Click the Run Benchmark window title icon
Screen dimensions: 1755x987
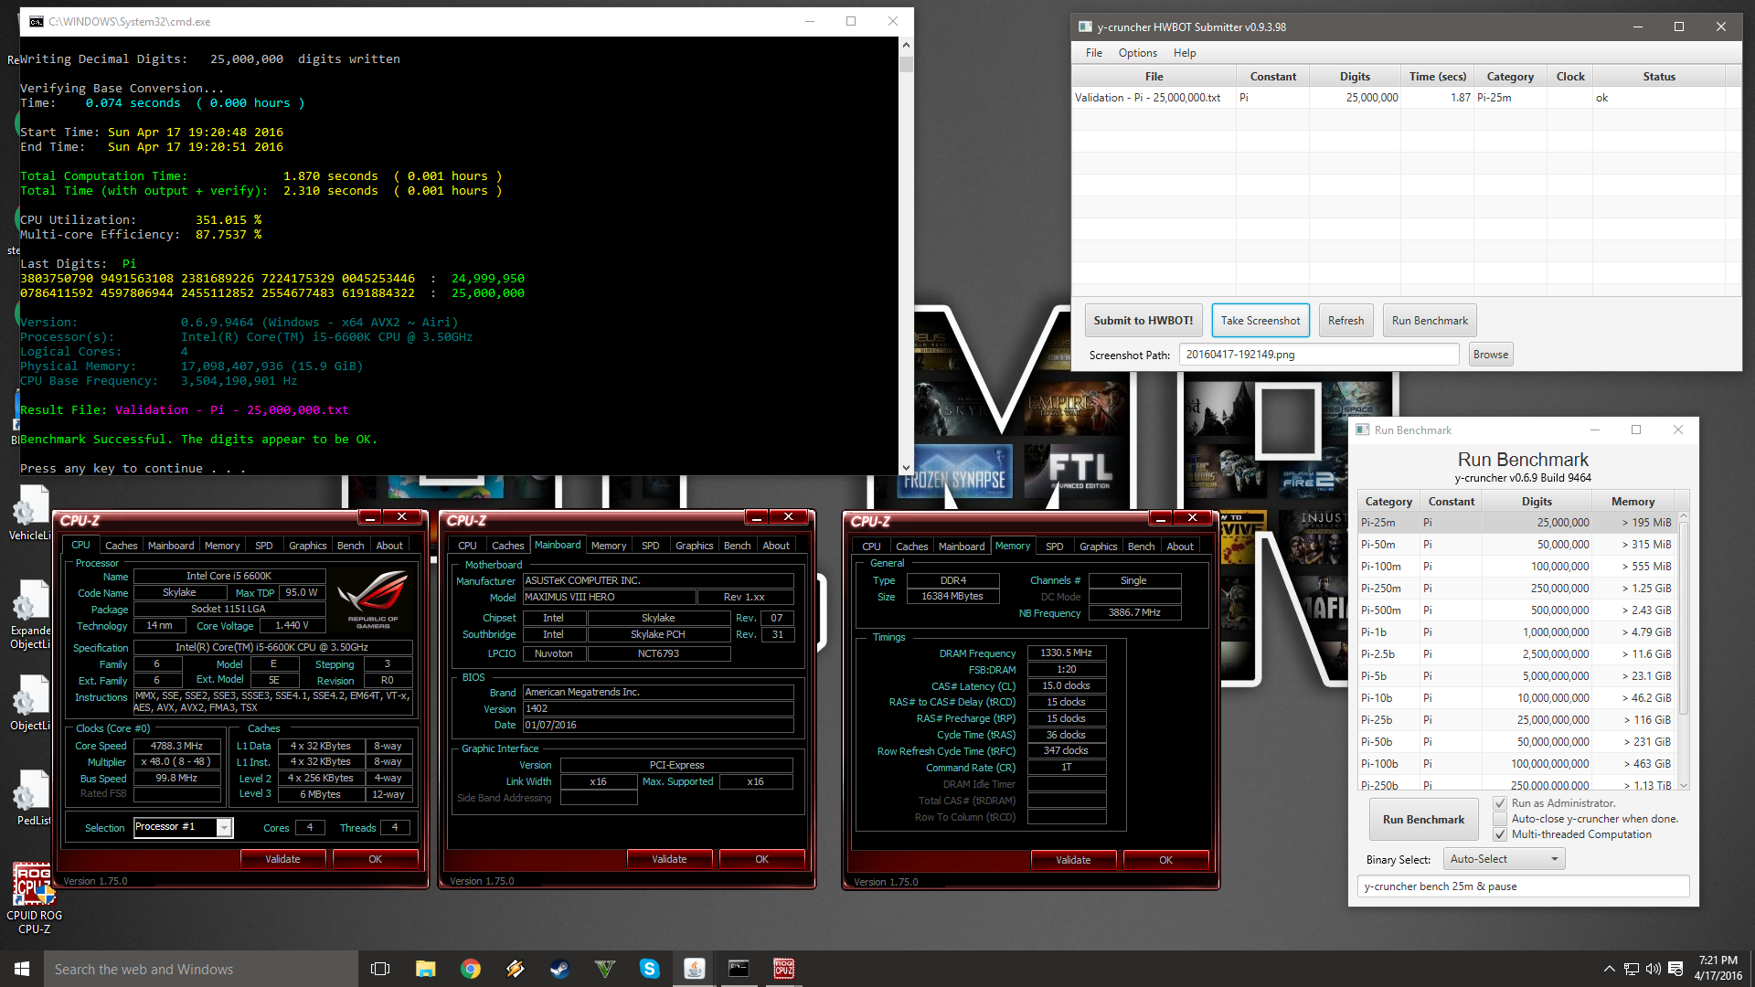point(1362,430)
